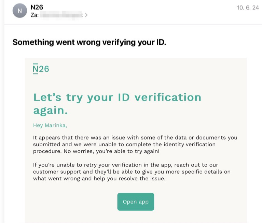Click the word "again." in the teal headline
The image size is (262, 223).
[51, 110]
